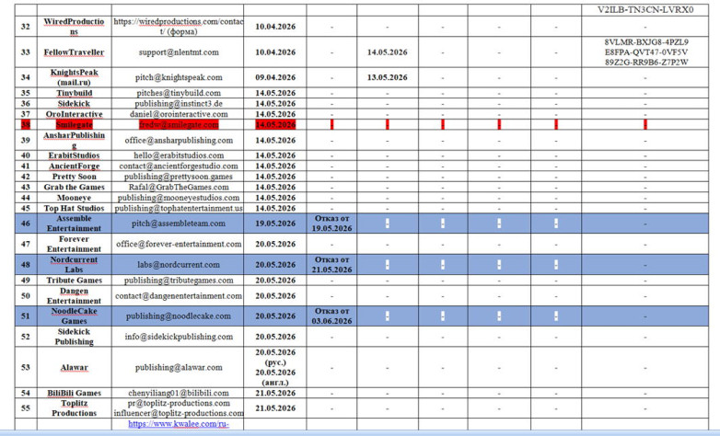This screenshot has width=720, height=436.
Task: Click Top Hat Studios name cell
Action: [74, 209]
